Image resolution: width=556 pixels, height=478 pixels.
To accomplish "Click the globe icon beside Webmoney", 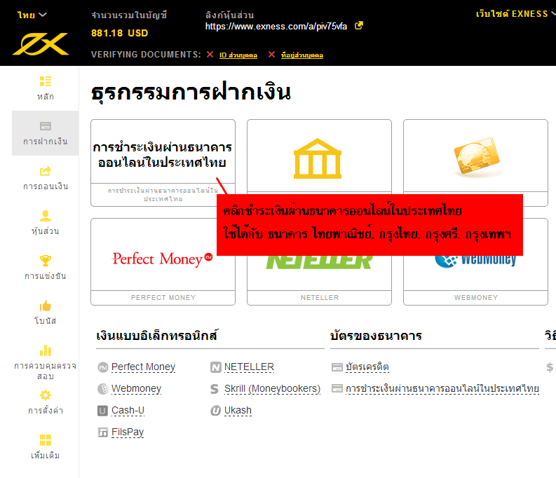I will (103, 389).
